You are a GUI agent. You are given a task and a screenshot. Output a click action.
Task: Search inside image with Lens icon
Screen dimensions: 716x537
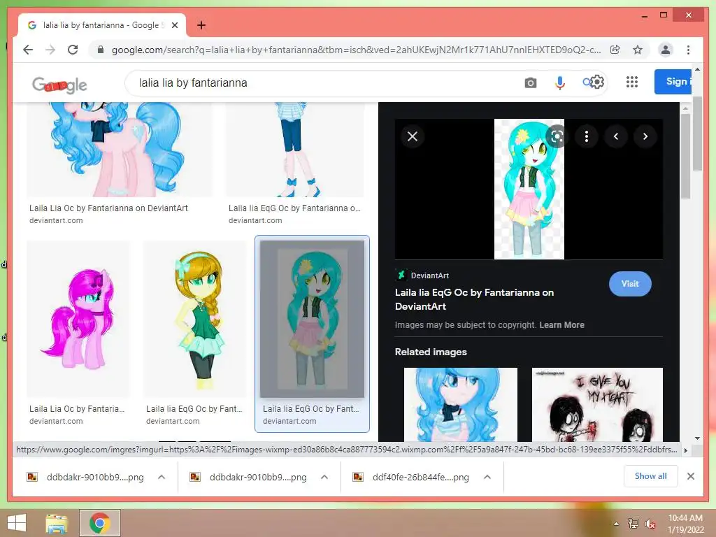coord(557,136)
